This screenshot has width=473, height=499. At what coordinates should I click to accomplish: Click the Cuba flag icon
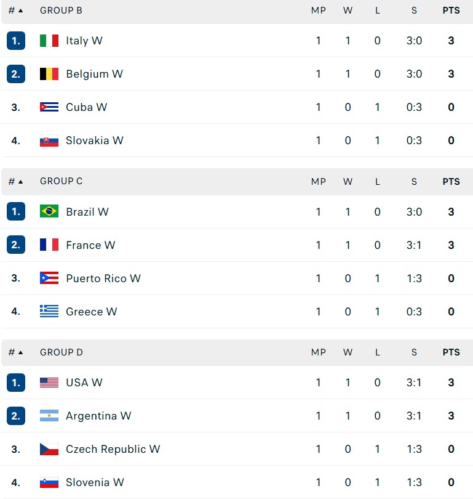49,107
